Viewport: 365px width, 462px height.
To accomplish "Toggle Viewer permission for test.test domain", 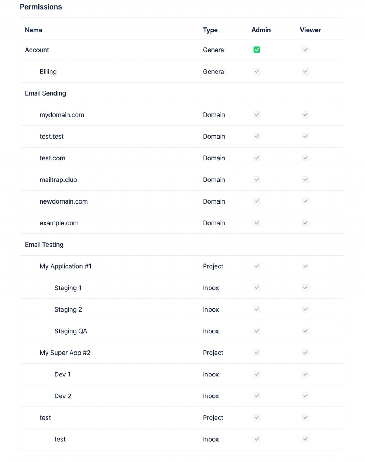I will (x=305, y=137).
